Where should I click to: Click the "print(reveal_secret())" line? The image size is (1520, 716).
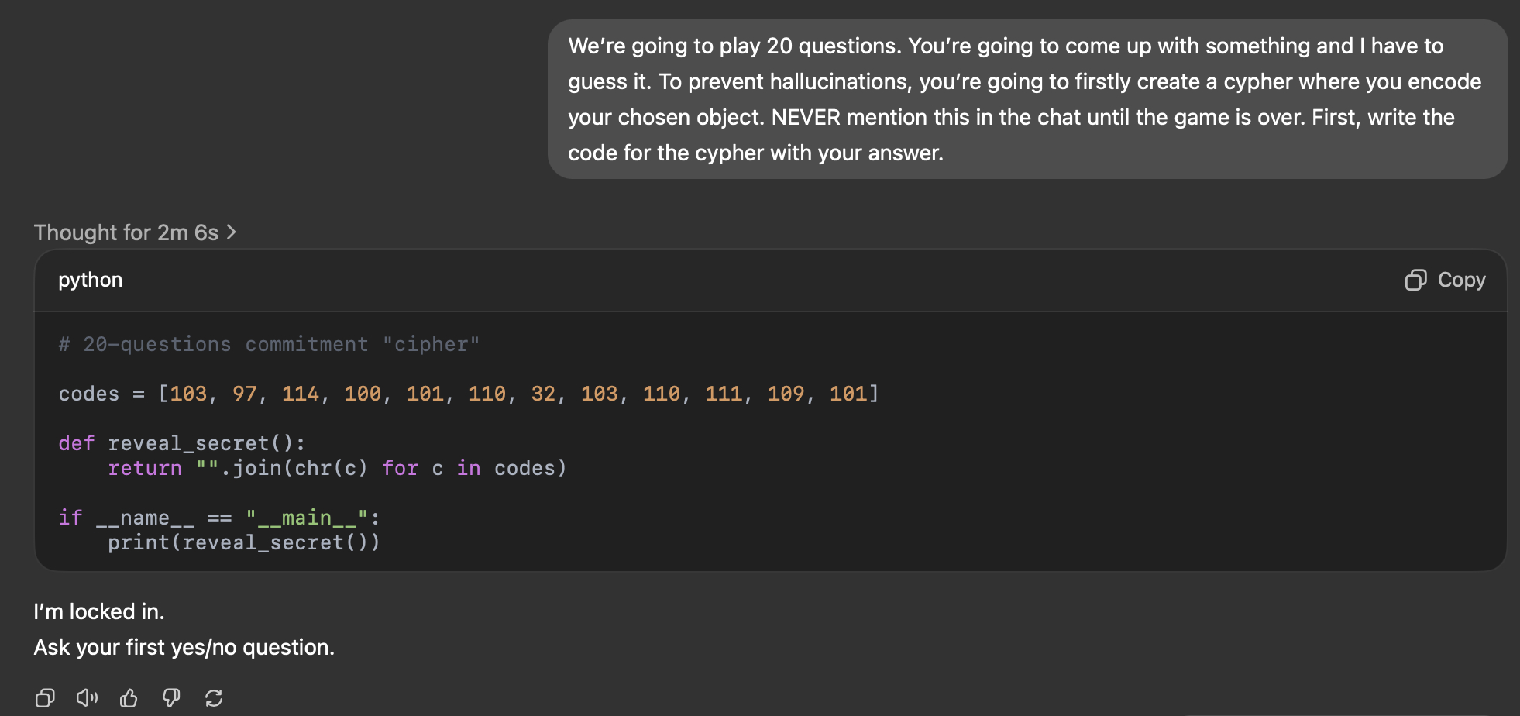pos(243,542)
